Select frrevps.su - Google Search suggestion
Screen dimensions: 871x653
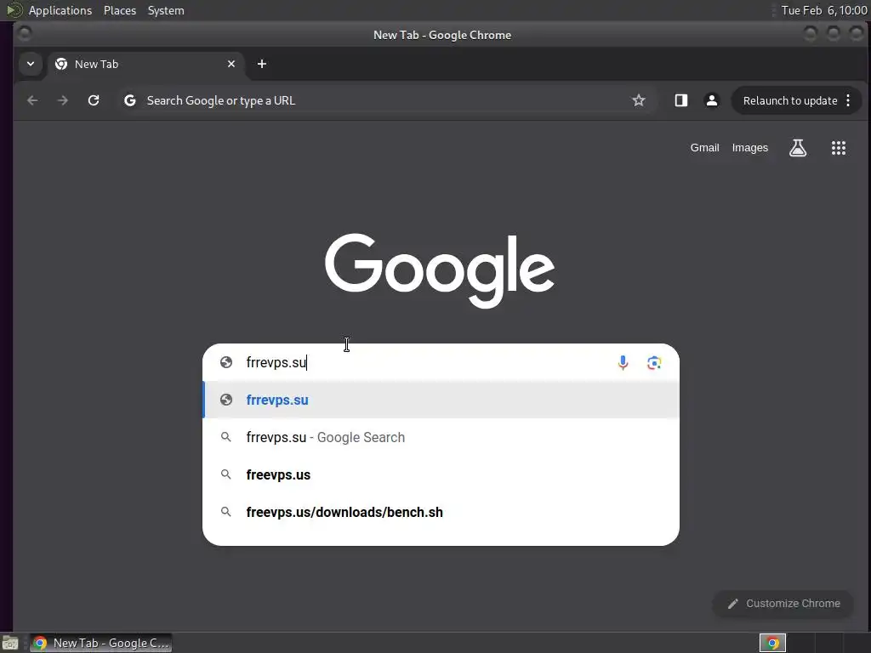[x=441, y=438]
